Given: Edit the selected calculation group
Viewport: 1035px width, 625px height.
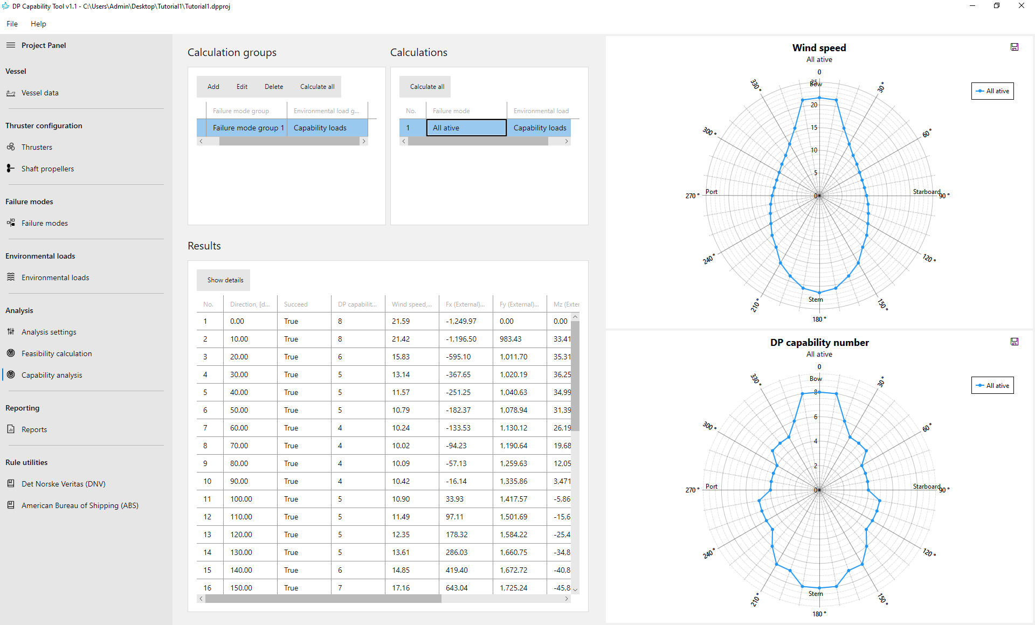Looking at the screenshot, I should pyautogui.click(x=242, y=87).
